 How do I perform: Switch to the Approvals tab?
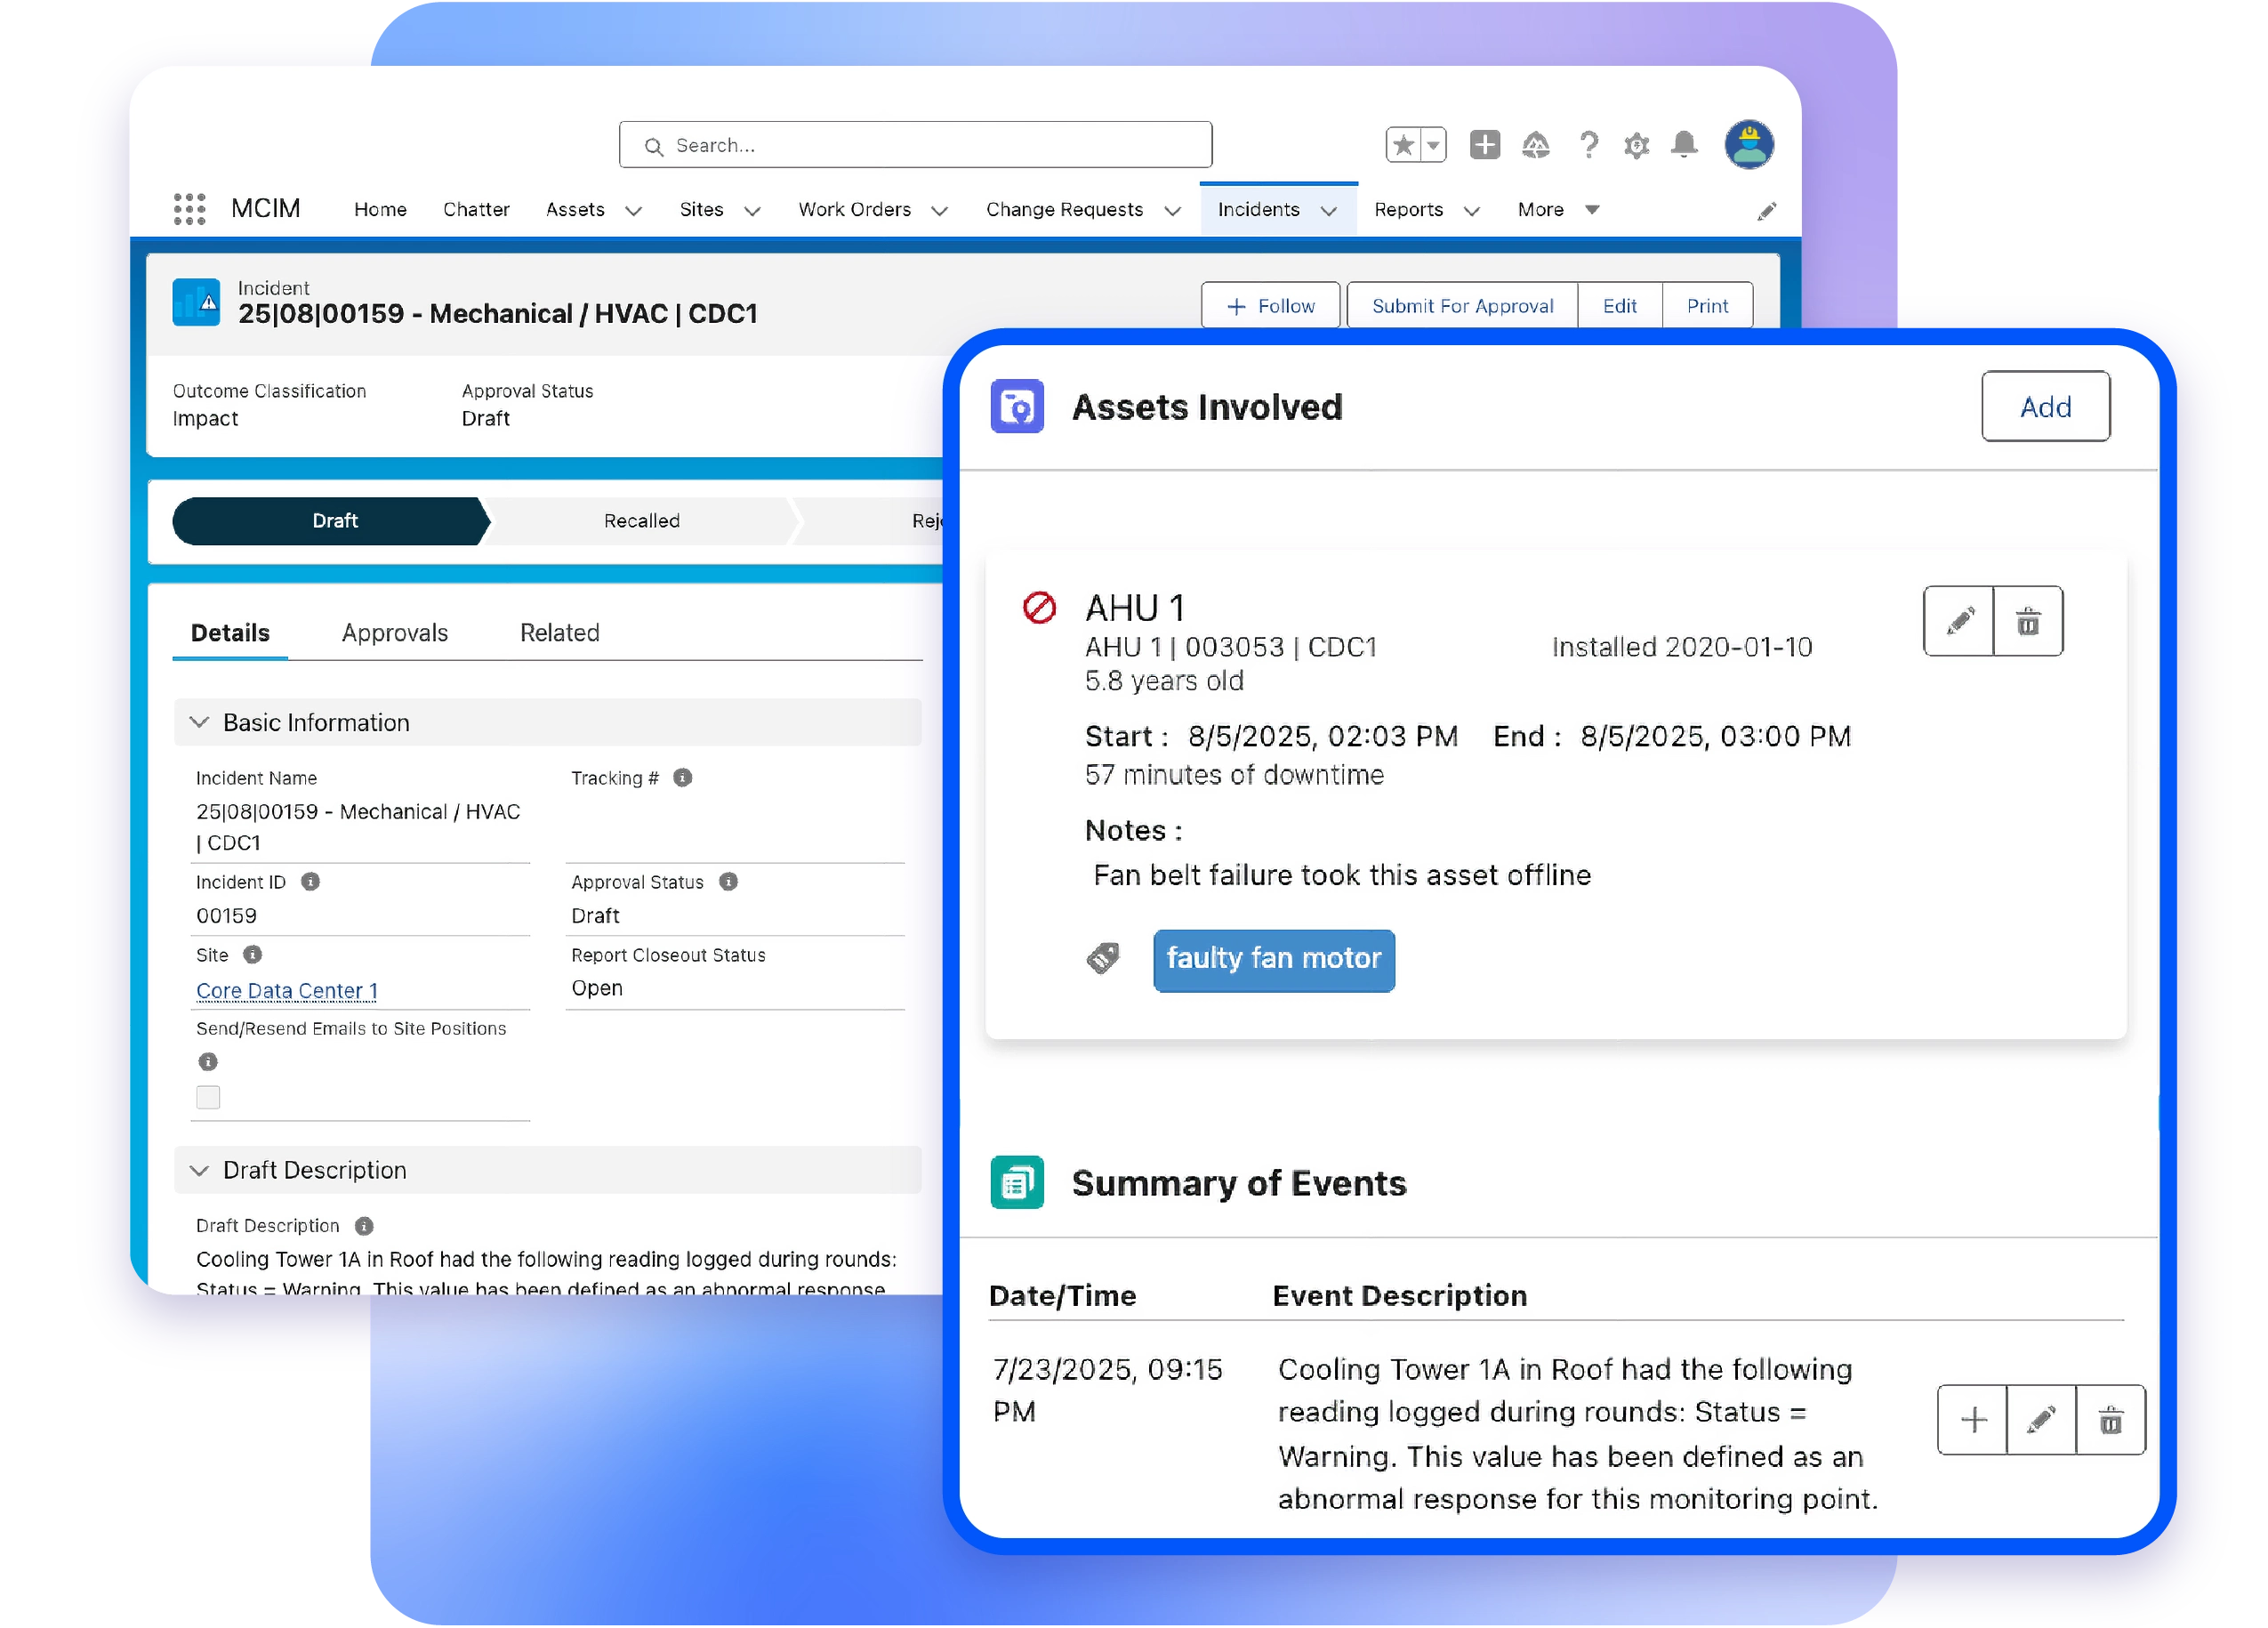(394, 633)
